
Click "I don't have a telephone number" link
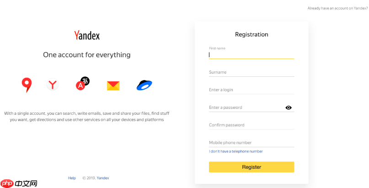pyautogui.click(x=236, y=151)
